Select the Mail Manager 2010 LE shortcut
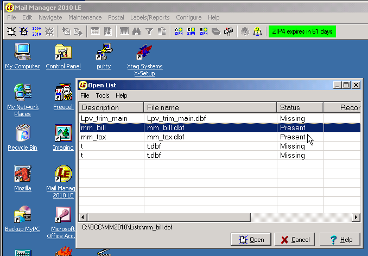 pyautogui.click(x=61, y=182)
